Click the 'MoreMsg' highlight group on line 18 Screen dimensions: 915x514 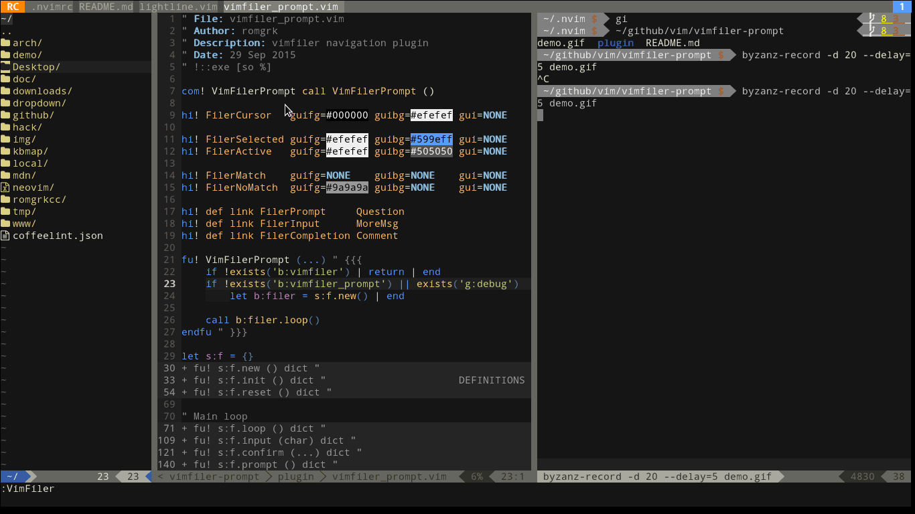point(377,224)
